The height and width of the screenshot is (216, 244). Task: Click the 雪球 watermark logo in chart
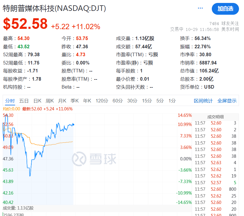coord(94,158)
